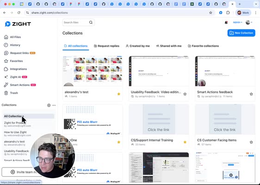
Task: Open the Zight AI sidebar item
Action: point(15,77)
